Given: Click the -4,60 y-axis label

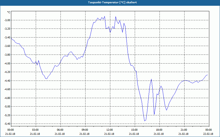Looking at the screenshot, I should tap(7, 89).
